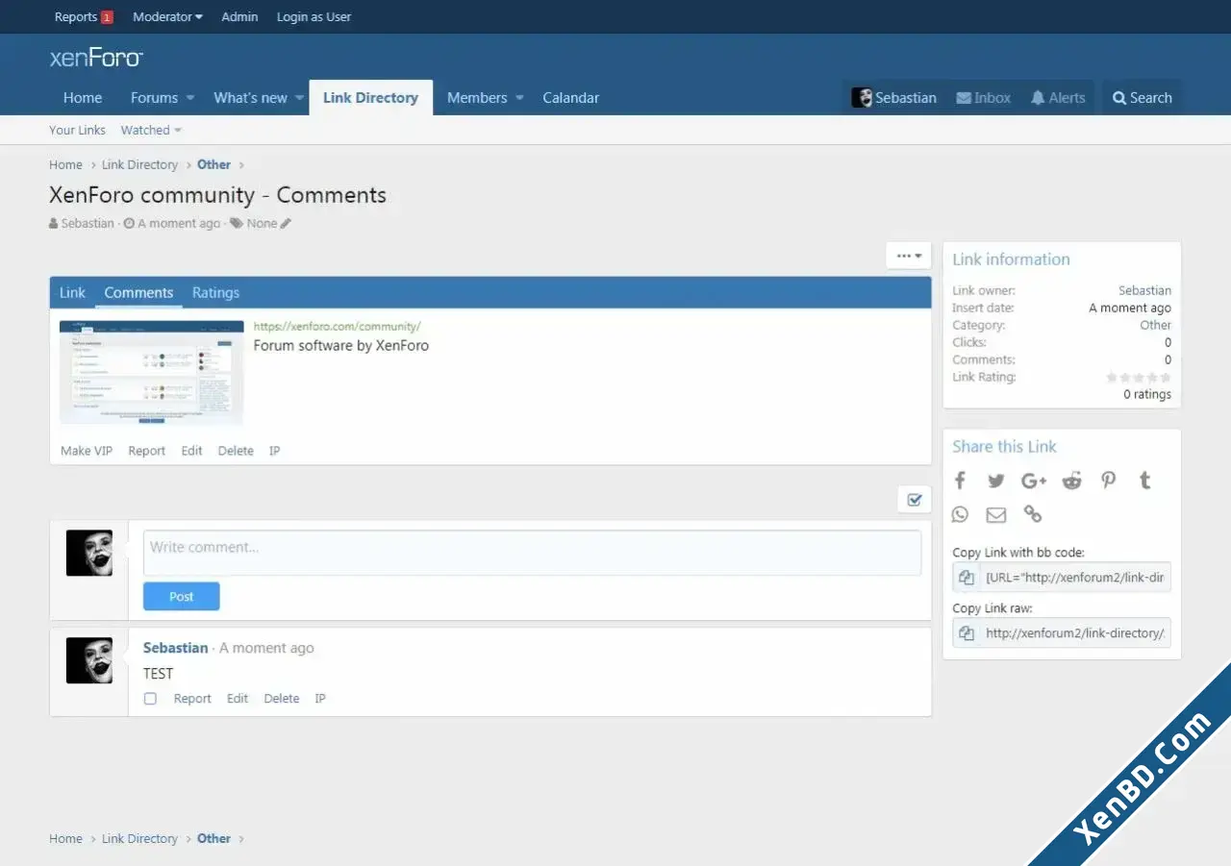Go to Link Directory in bottom breadcrumb
Screen dimensions: 1231x866
point(139,838)
